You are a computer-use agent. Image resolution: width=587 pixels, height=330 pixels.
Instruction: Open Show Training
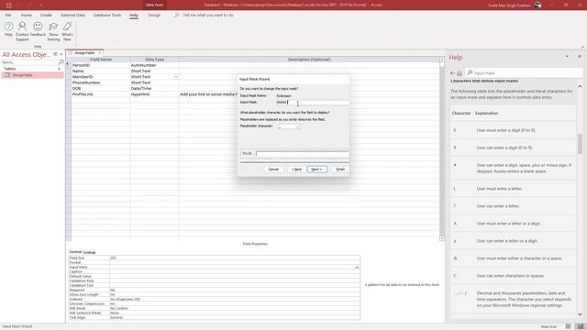53,31
